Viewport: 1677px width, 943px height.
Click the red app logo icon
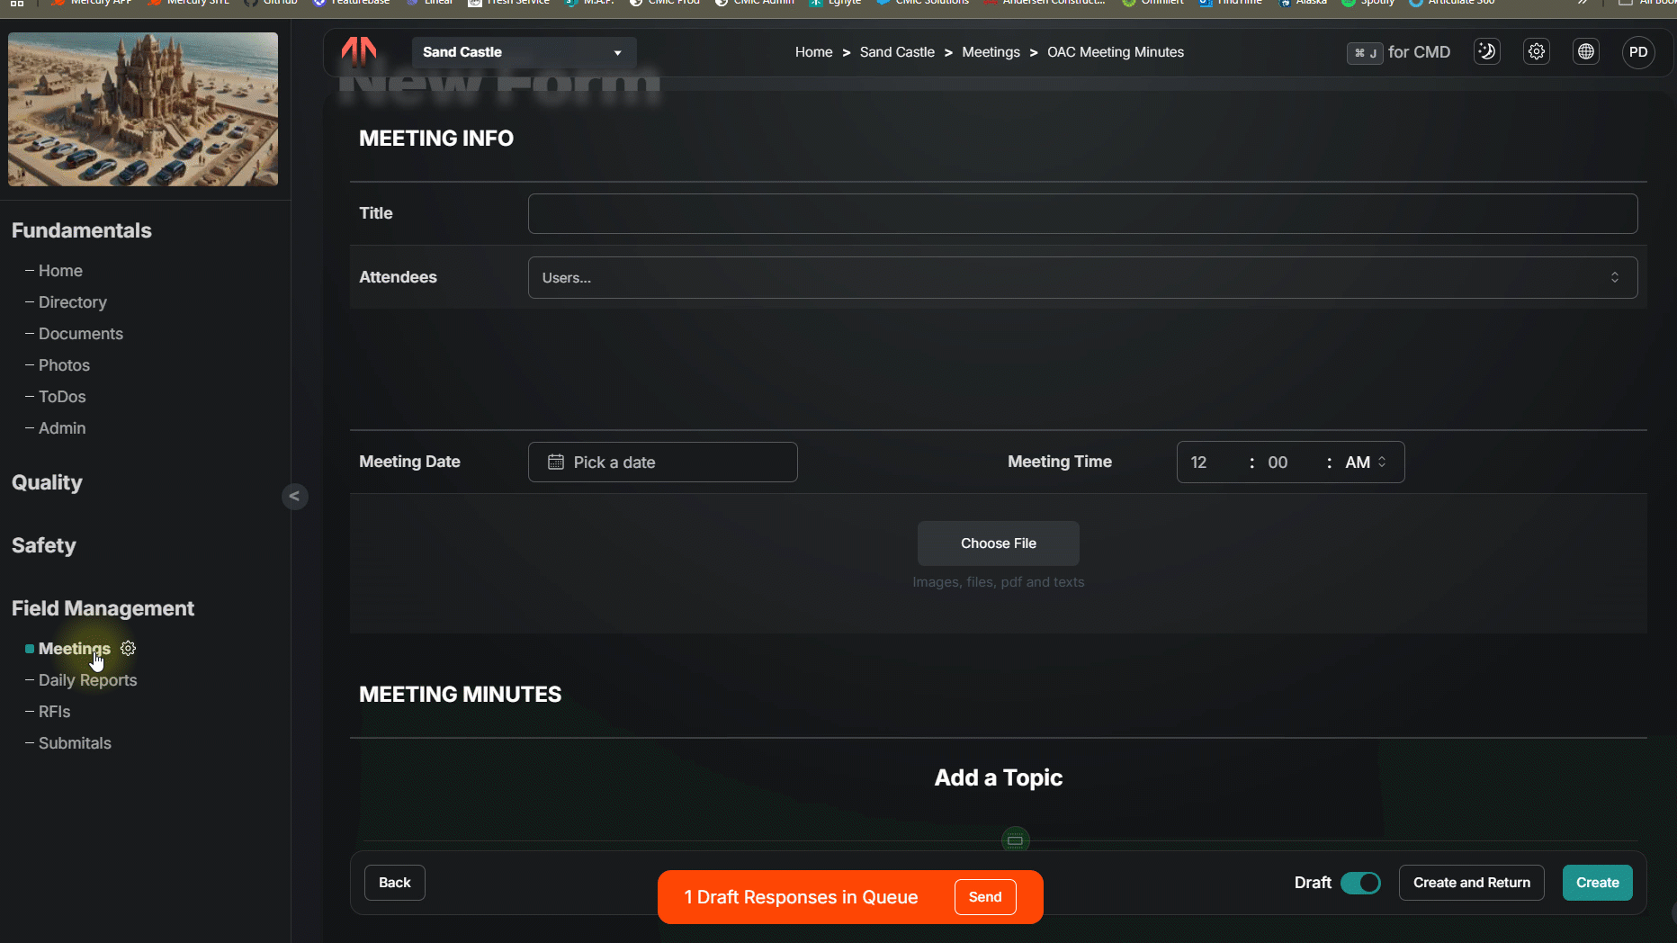point(359,51)
